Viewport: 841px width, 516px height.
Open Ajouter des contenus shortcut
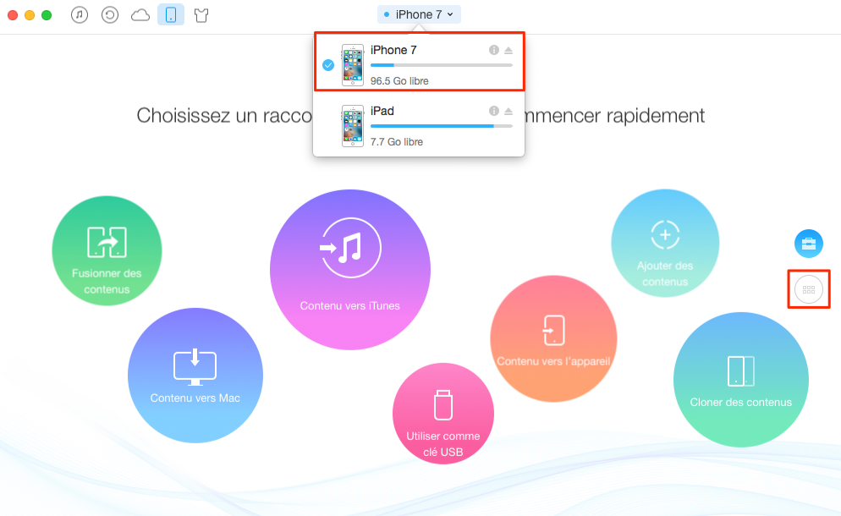pyautogui.click(x=665, y=243)
